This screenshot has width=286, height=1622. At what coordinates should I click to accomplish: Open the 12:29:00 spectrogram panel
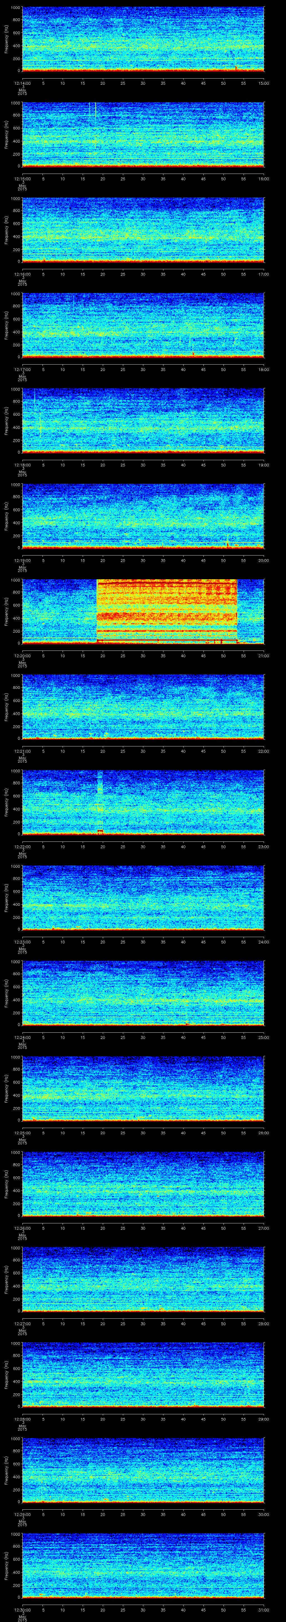click(143, 1470)
